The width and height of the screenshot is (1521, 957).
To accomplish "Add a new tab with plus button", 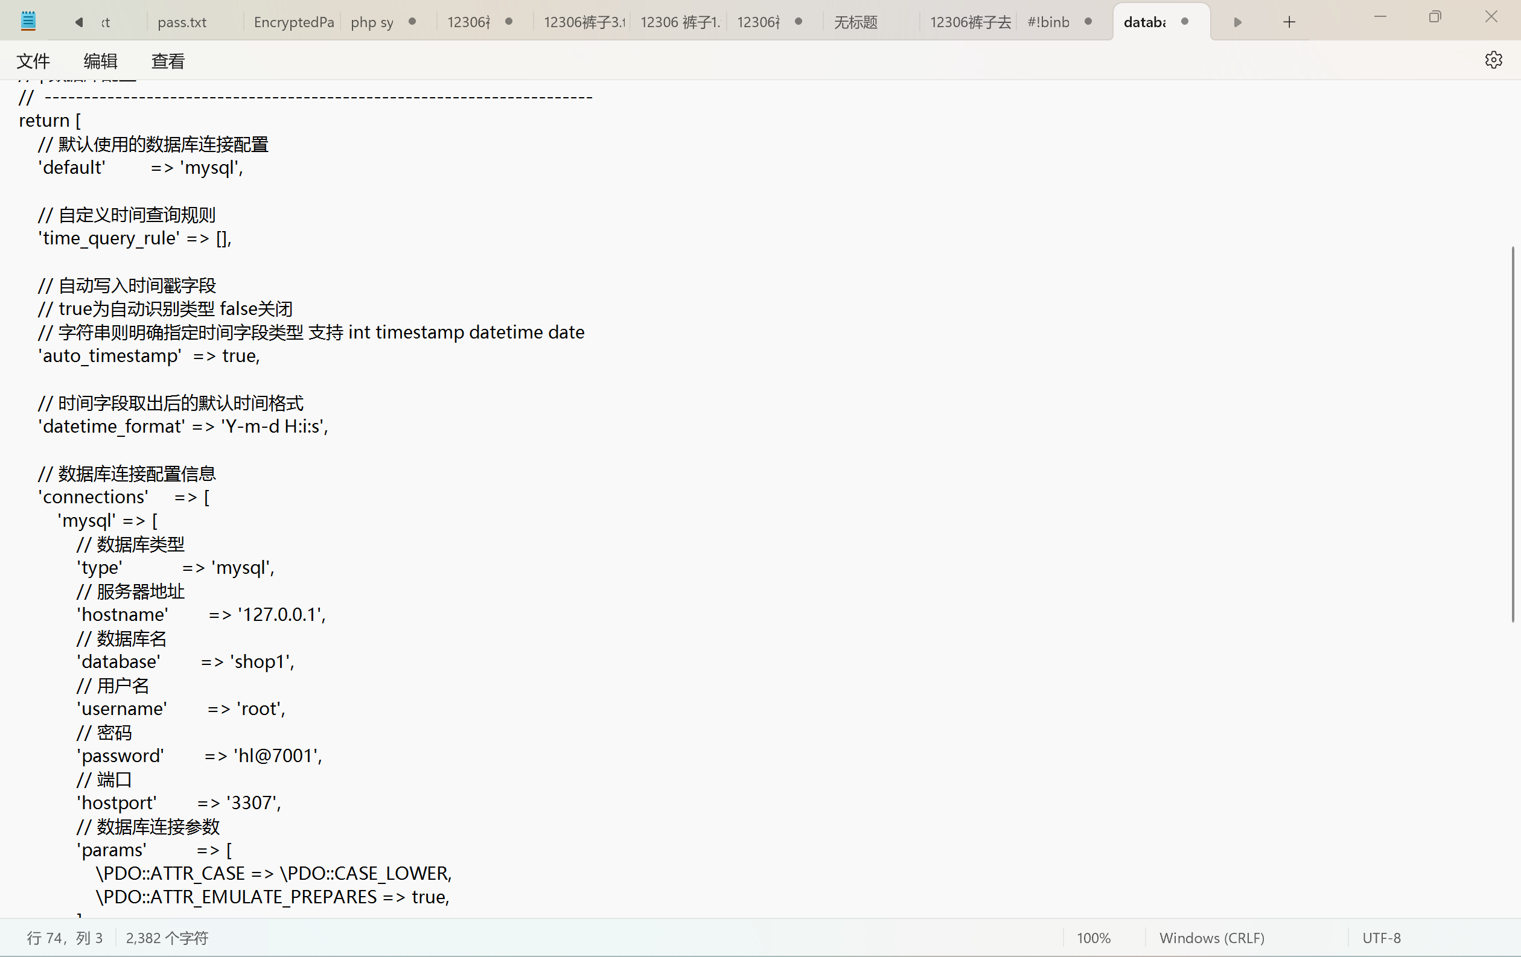I will click(1289, 22).
